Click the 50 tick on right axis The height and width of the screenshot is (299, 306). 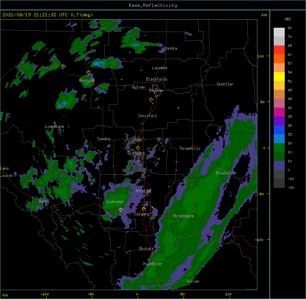click(262, 102)
